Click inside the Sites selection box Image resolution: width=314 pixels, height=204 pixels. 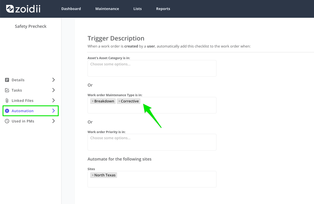[x=152, y=179]
